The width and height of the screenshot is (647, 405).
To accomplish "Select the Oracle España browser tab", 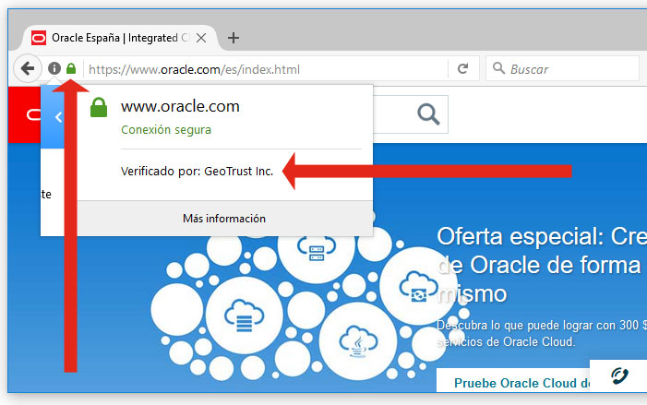I will 120,38.
